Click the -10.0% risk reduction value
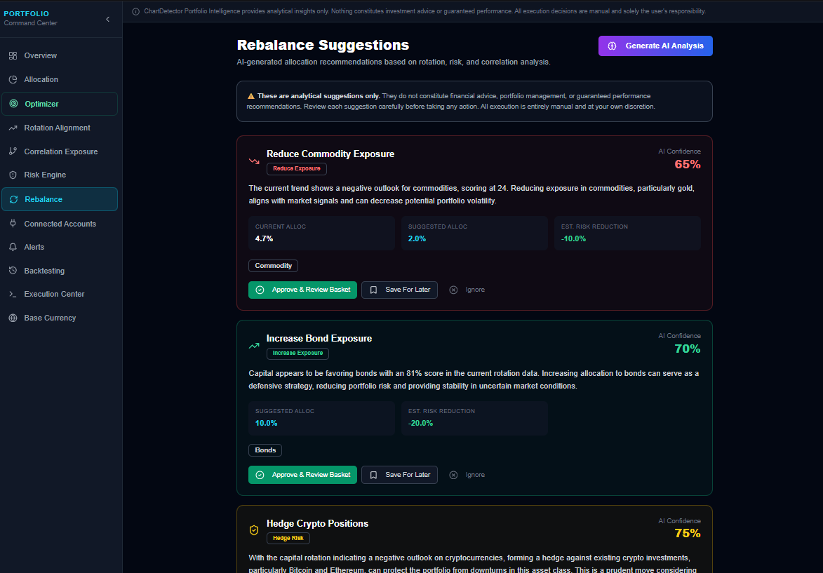 coord(573,238)
